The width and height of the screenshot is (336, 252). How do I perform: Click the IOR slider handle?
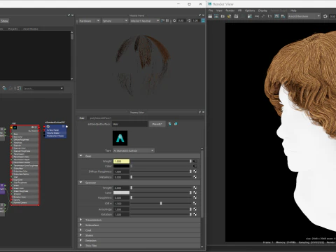pos(161,203)
